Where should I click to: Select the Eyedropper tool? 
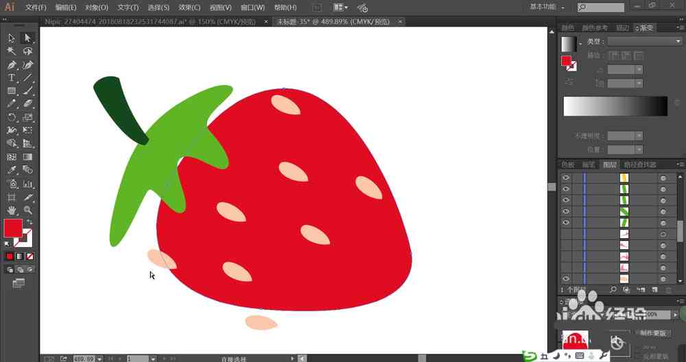click(x=12, y=170)
